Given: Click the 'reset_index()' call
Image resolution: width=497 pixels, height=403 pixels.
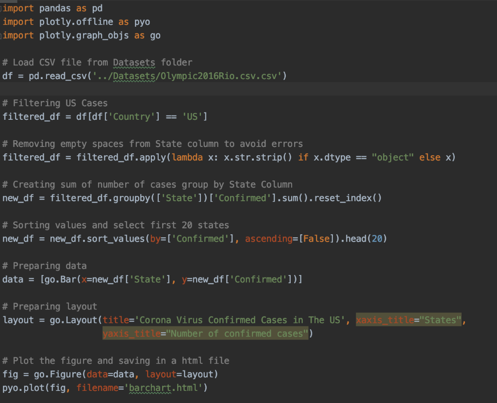Looking at the screenshot, I should click(x=348, y=198).
